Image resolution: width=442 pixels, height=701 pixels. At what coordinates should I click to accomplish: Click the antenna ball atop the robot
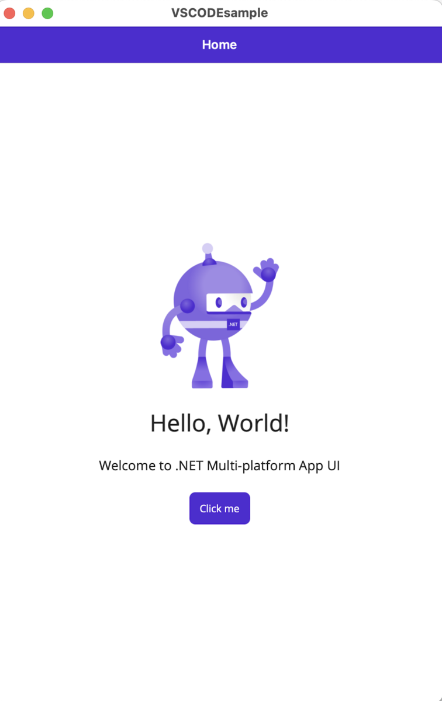point(207,249)
